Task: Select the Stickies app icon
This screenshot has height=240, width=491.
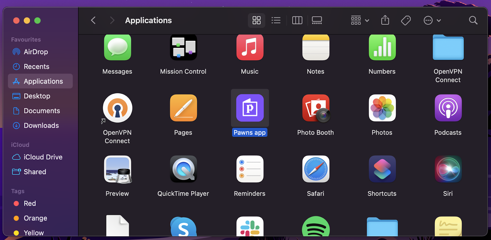Action: tap(448, 226)
